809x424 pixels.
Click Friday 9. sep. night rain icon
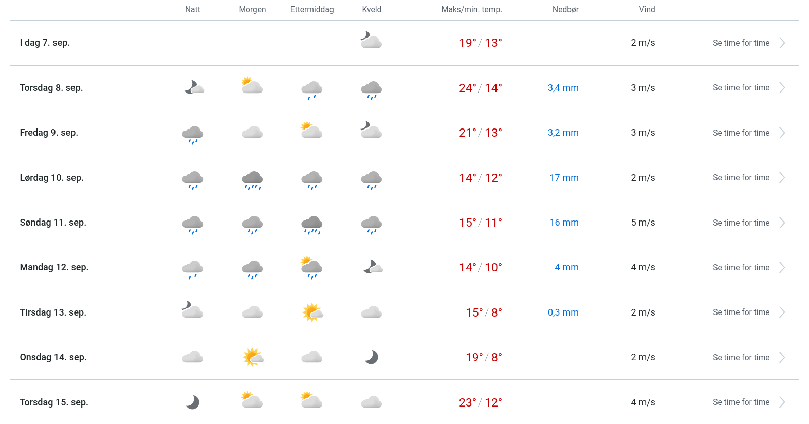pos(193,134)
